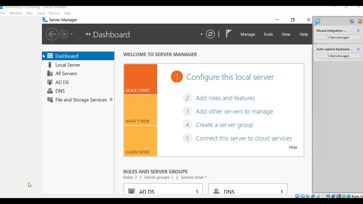Hide the welcome tile

[x=293, y=147]
